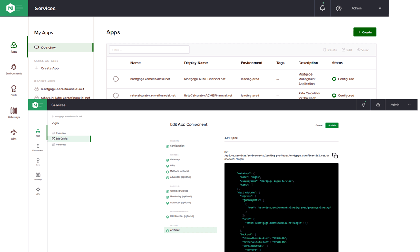Image resolution: width=420 pixels, height=252 pixels.
Task: Open APIs icon in lower window sidebar
Action: coord(38,190)
